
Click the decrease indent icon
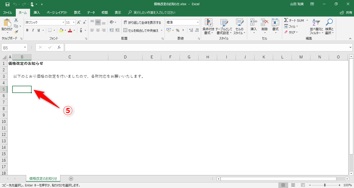pyautogui.click(x=112, y=30)
